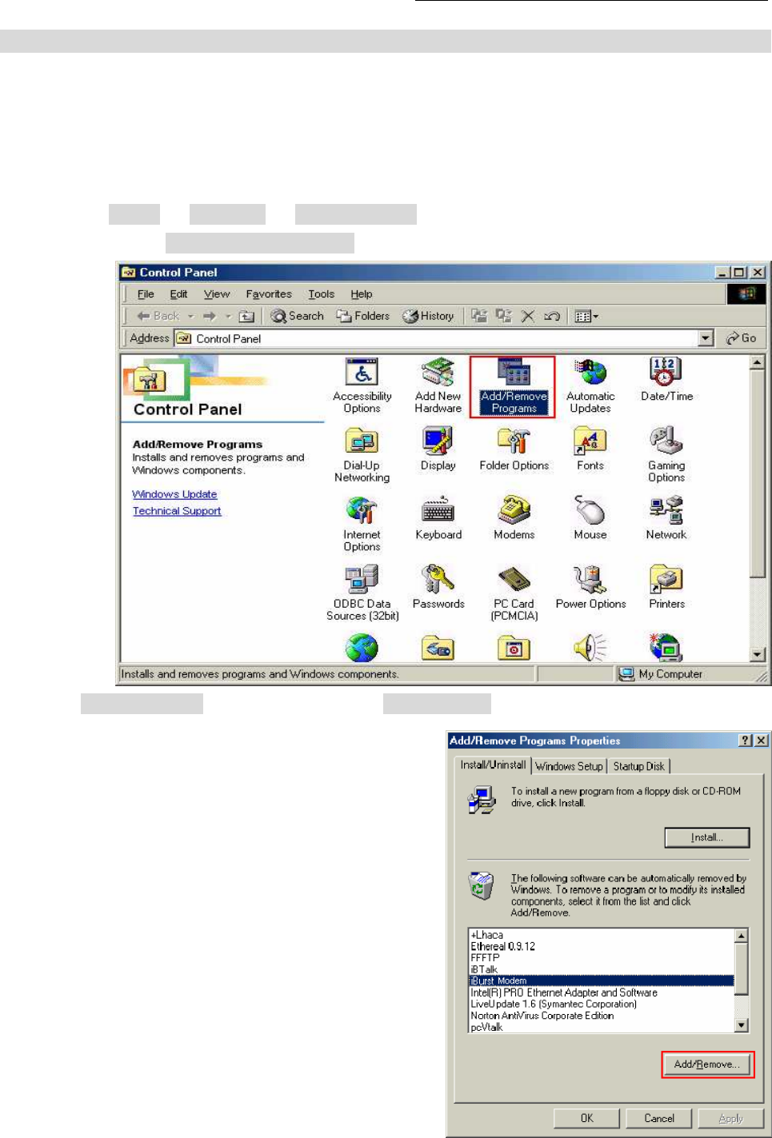Open the Add New Hardware icon
Screen dimensions: 772x1138
[x=438, y=386]
